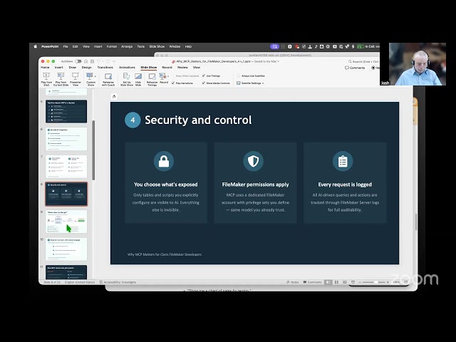Screen dimensions: 456x342
Task: Click the Security and control slide title
Action: 198,120
